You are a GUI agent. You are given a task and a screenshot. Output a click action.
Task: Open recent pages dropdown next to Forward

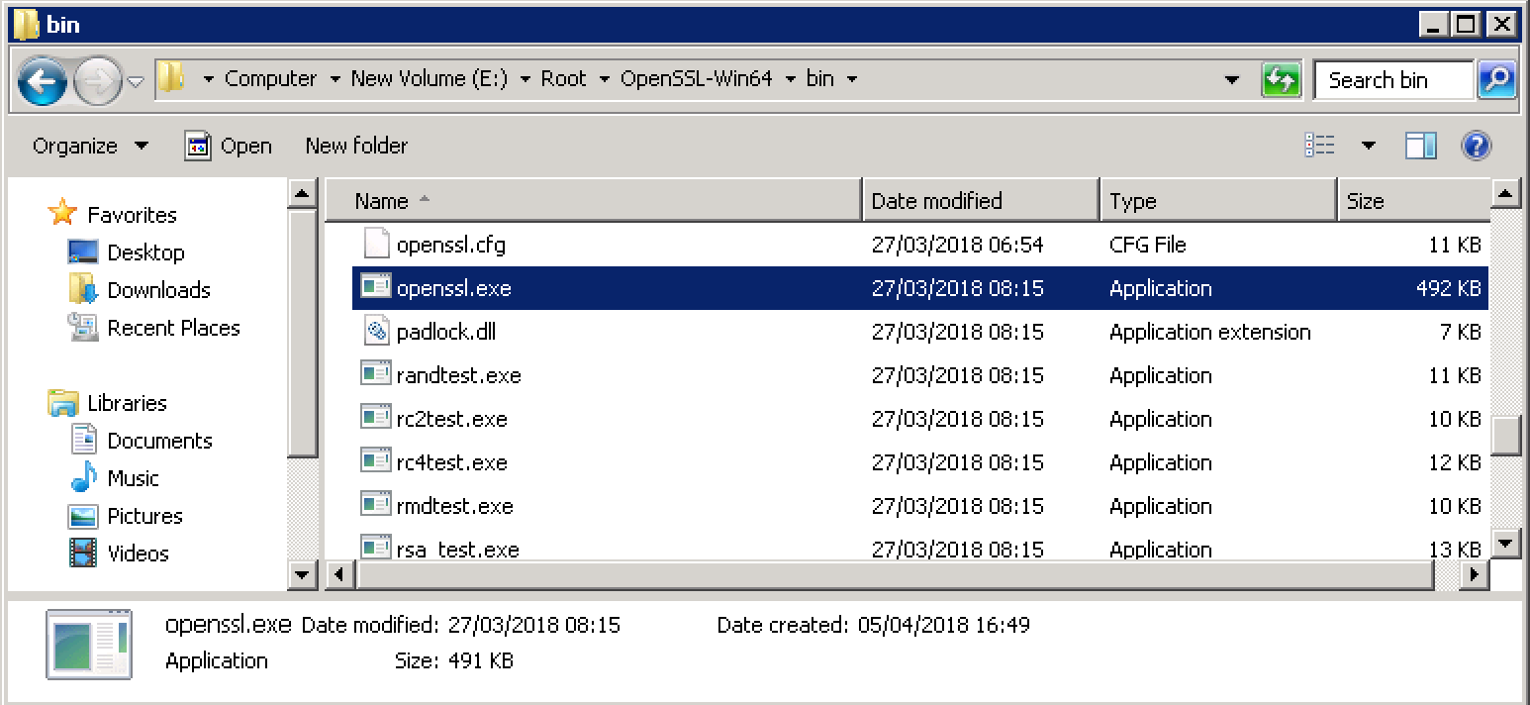(x=137, y=80)
